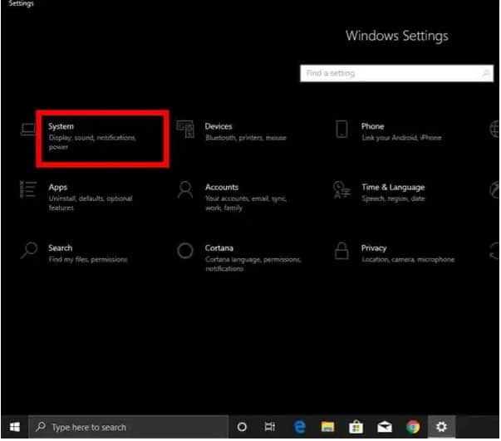Open the Search settings category label
Screen dimensions: 501x441
click(x=61, y=248)
